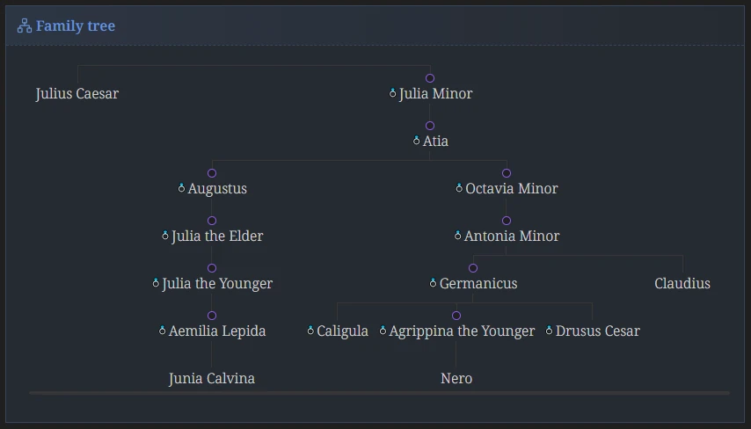Screen dimensions: 751x429
Task: Click the ring icon beside Aemilia Lepida
Action: point(163,330)
